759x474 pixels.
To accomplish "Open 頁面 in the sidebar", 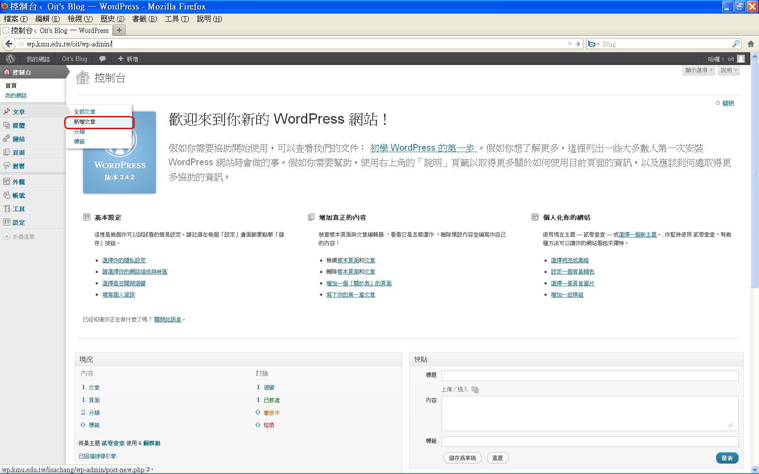I will (x=33, y=152).
